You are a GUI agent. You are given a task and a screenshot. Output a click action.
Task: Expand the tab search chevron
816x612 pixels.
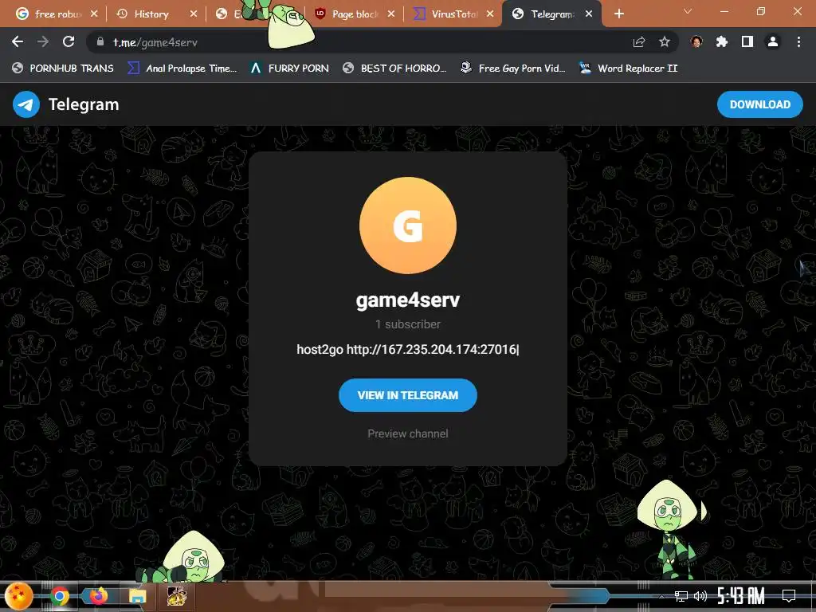point(688,11)
